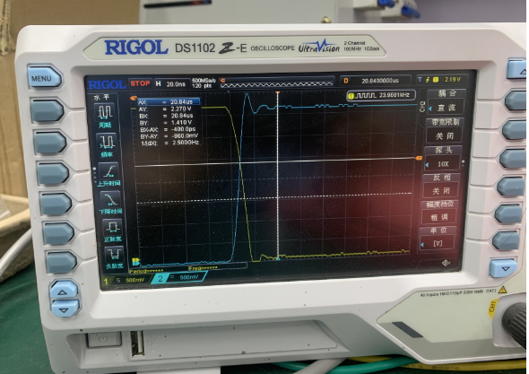Tap the hardware softkey beside 单位

click(506, 240)
